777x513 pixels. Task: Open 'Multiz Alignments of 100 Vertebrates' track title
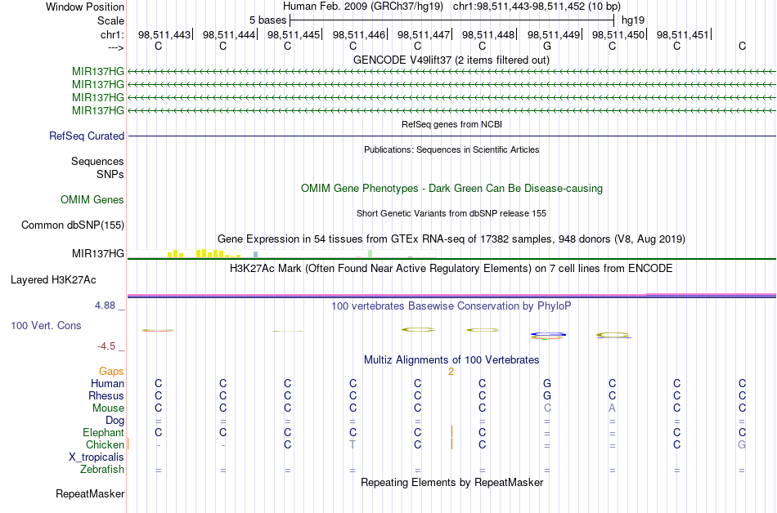coord(451,360)
